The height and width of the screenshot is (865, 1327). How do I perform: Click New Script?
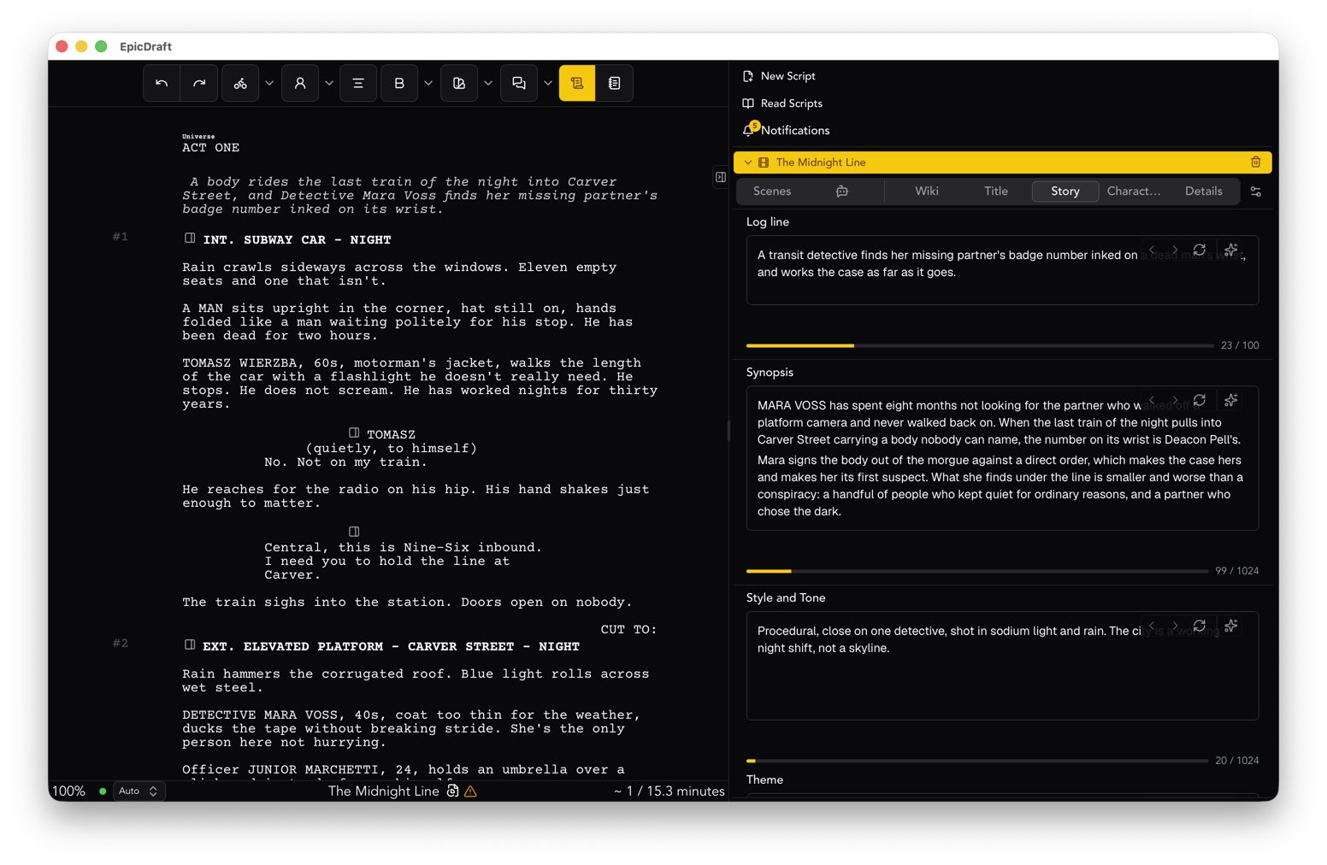coord(787,76)
